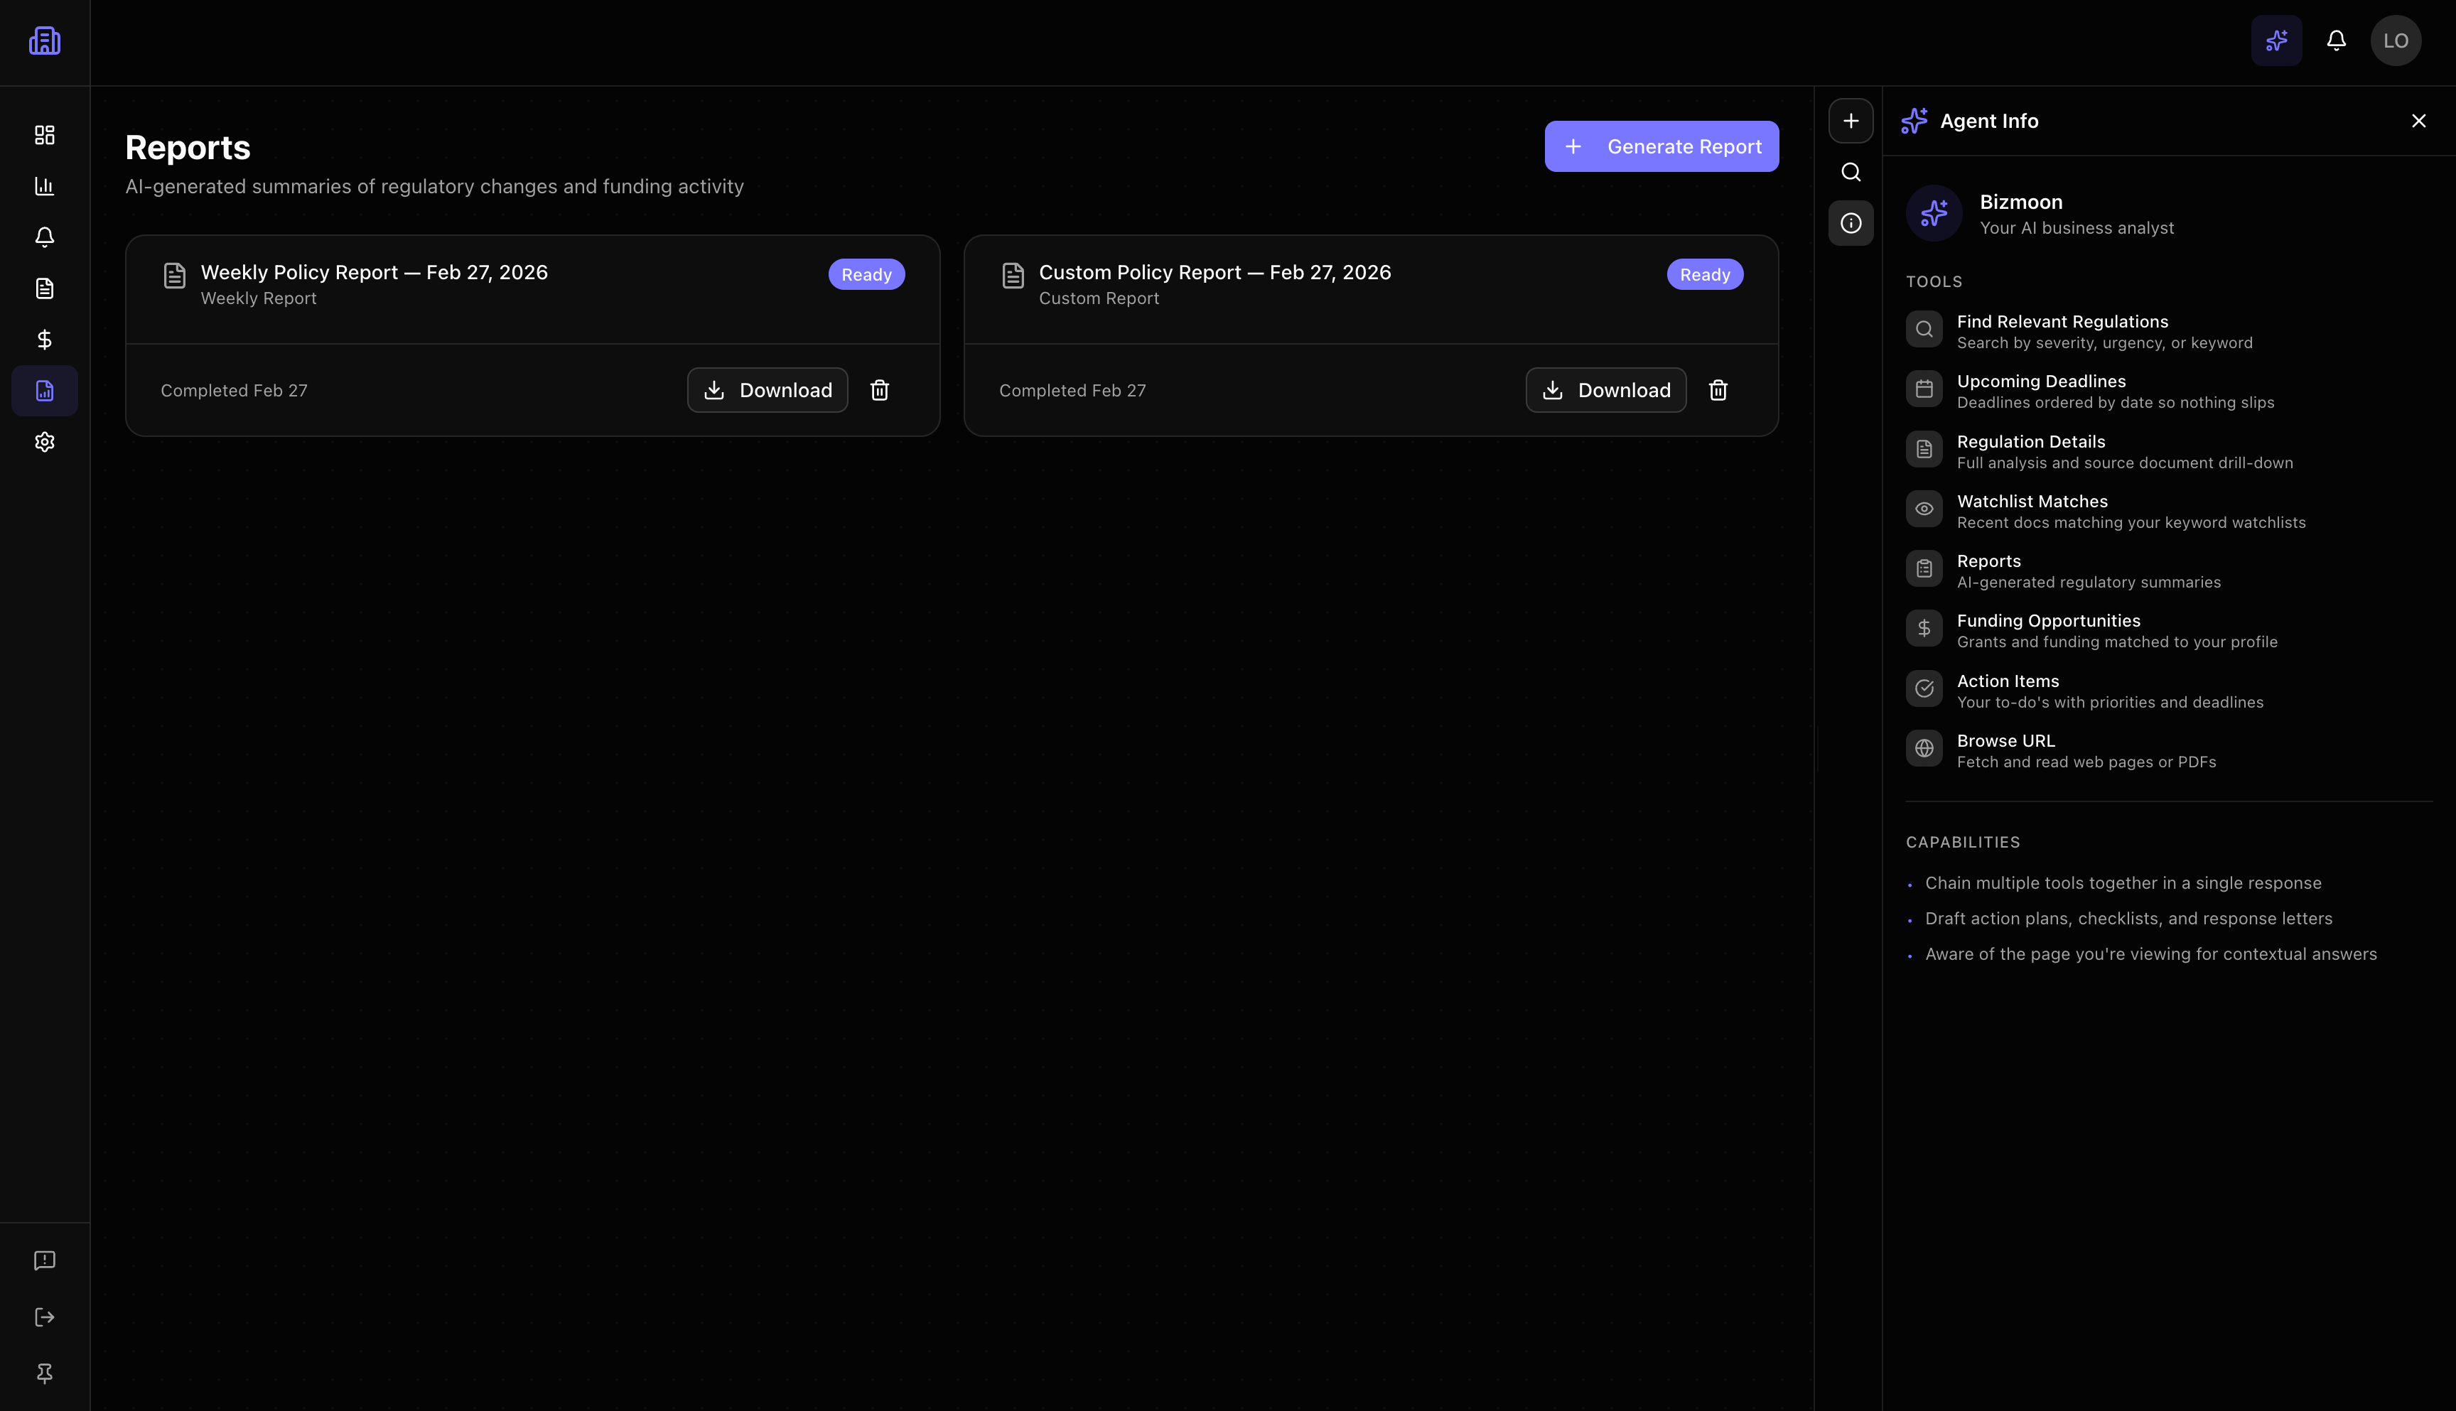Start new chat with plus icon

pos(1851,121)
